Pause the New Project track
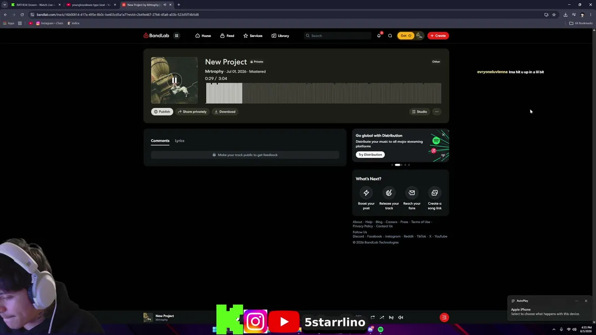Viewport: 596px width, 335px height. click(174, 80)
